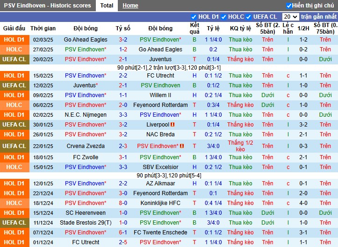Click the Tỷ lệ column header
338x247 pixels.
213,28
